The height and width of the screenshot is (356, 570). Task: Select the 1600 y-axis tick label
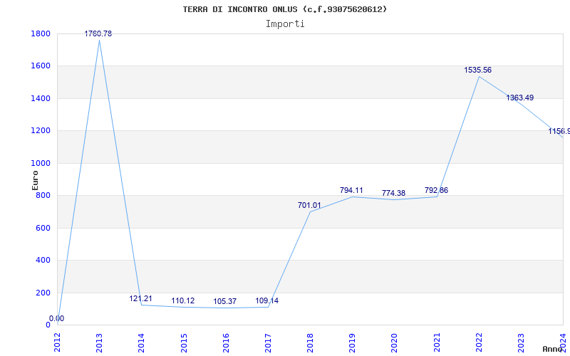(41, 66)
